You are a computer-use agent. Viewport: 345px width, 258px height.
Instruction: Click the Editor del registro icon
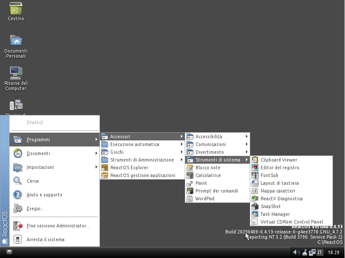(x=255, y=168)
